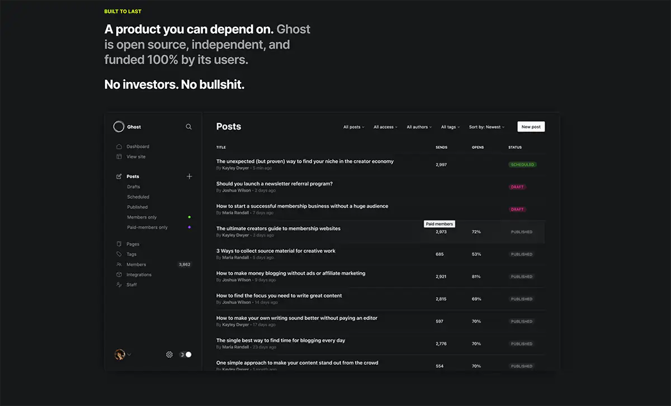
Task: Open post about finding your niche
Action: point(305,161)
